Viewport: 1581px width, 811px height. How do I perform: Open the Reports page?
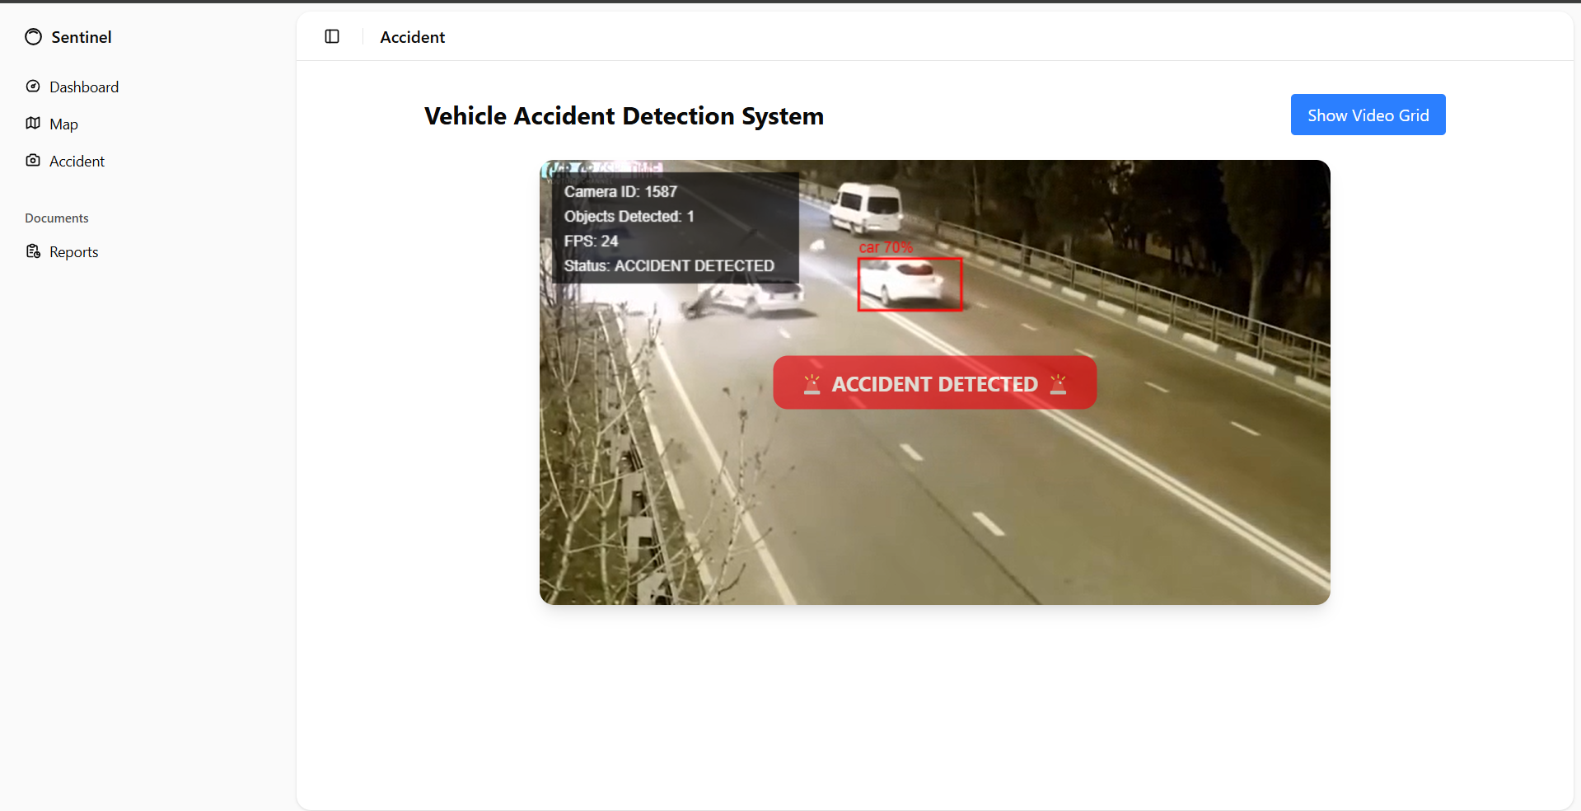73,251
